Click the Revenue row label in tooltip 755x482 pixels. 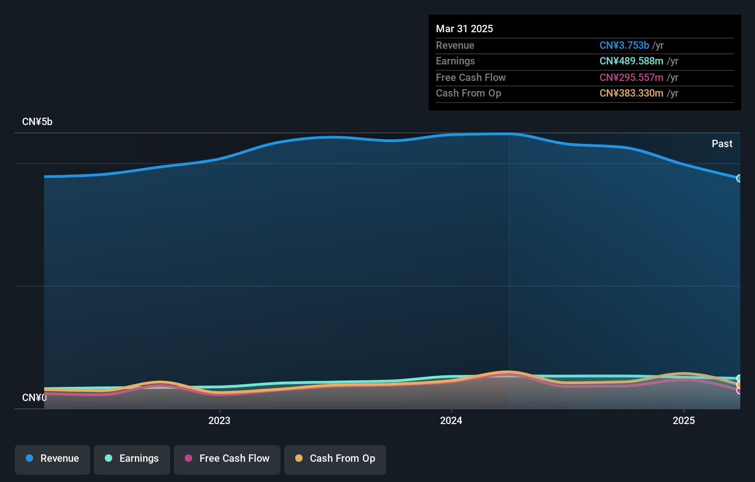click(x=455, y=45)
